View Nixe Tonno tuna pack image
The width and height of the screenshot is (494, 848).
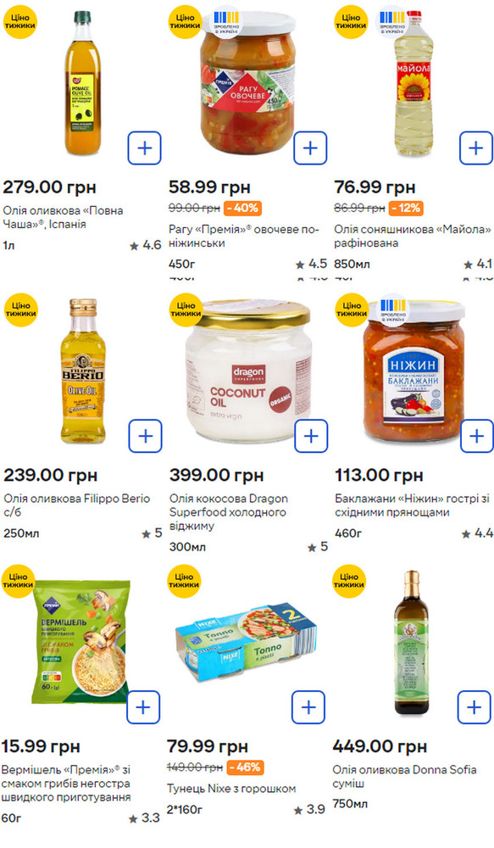tap(246, 641)
